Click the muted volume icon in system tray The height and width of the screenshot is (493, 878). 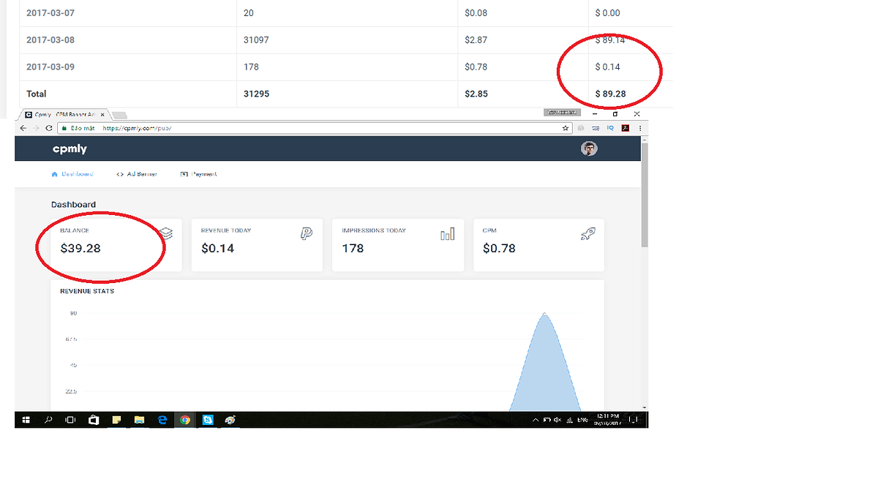[x=558, y=420]
